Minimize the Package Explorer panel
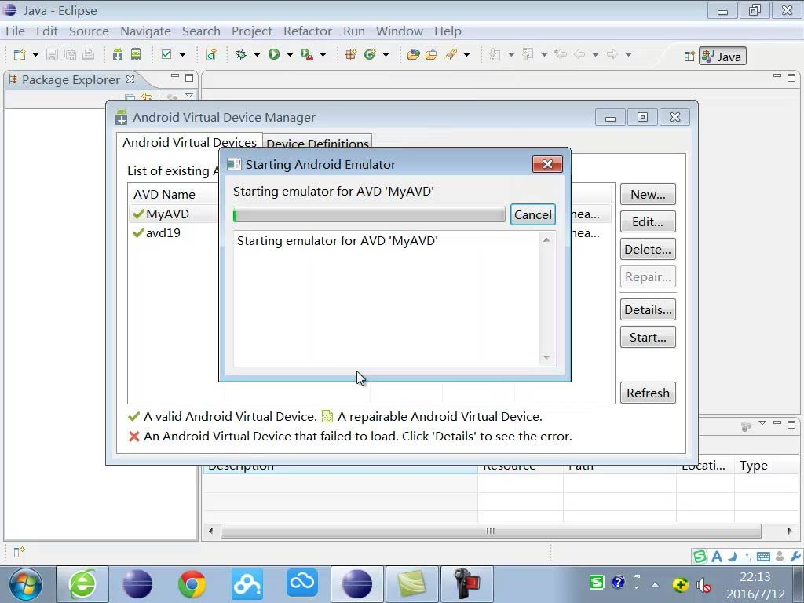This screenshot has height=603, width=804. [x=175, y=76]
